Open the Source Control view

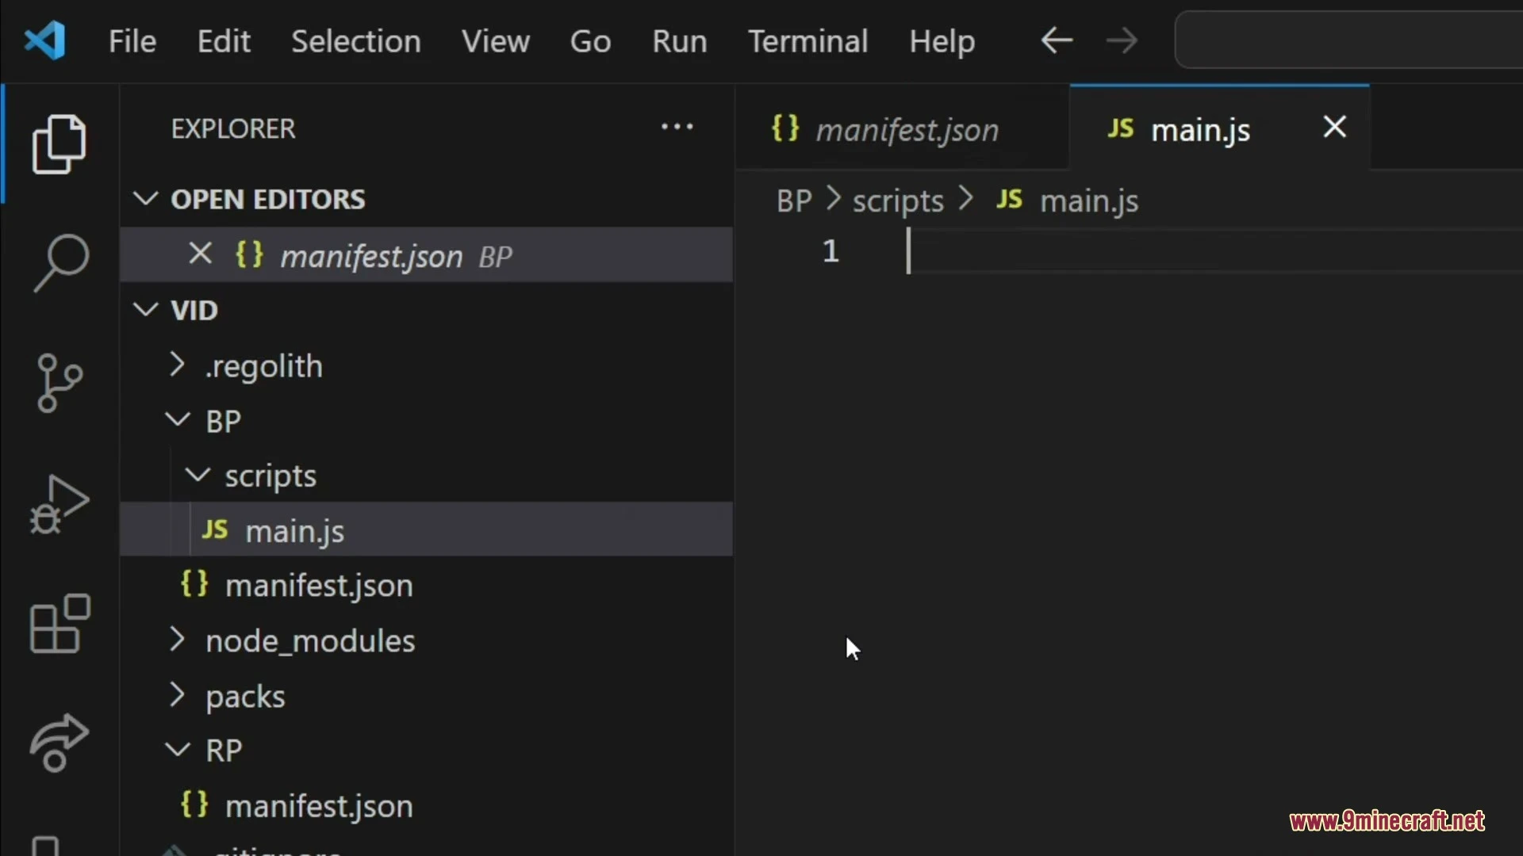[59, 383]
